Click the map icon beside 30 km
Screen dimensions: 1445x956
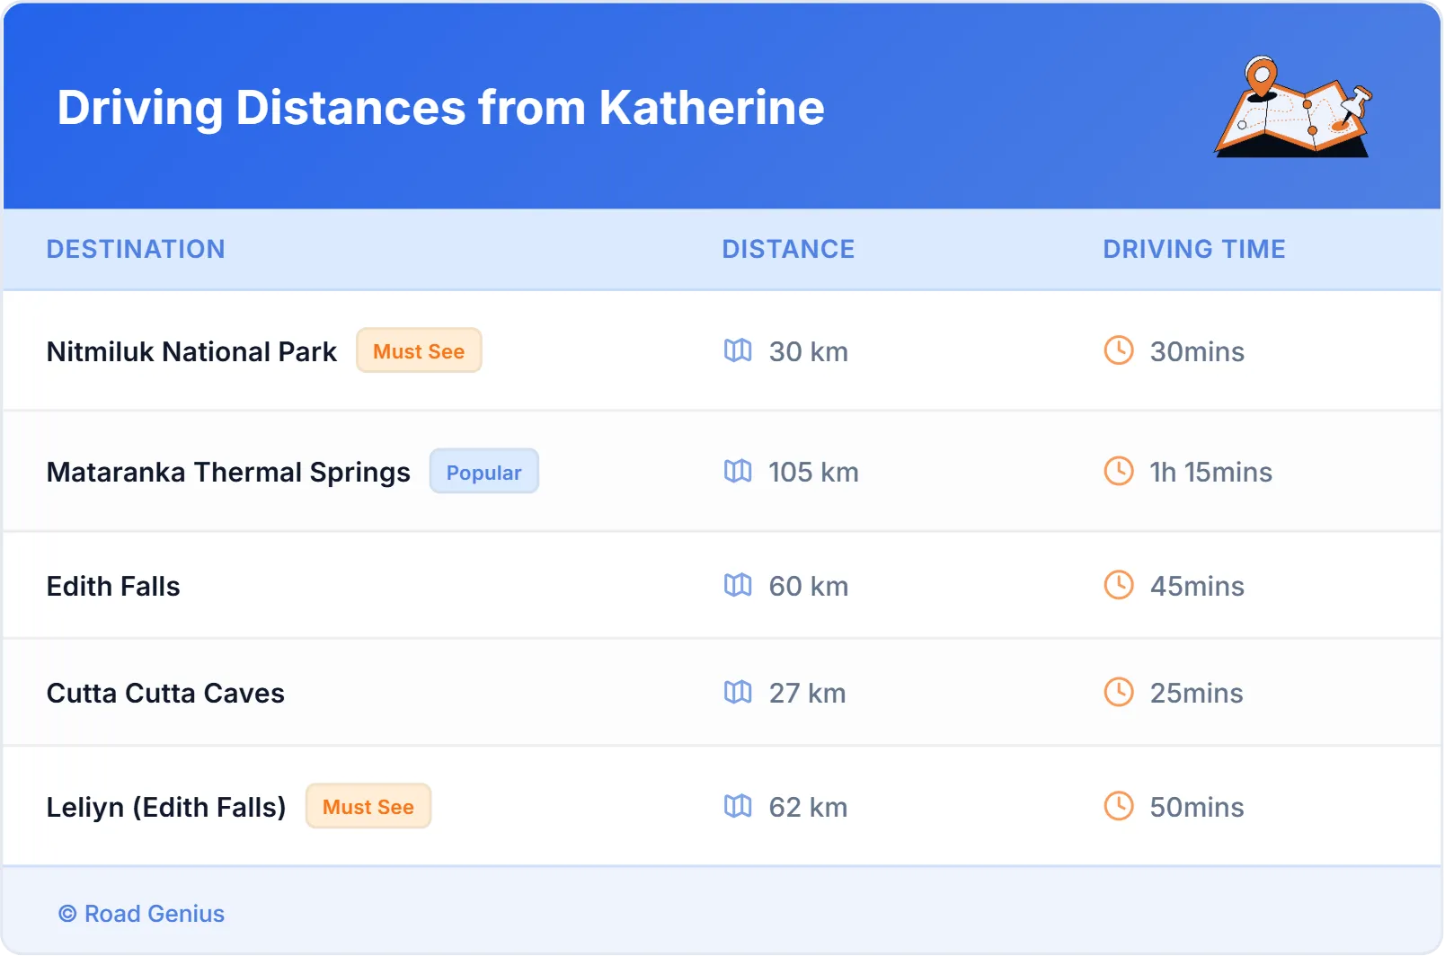click(738, 350)
